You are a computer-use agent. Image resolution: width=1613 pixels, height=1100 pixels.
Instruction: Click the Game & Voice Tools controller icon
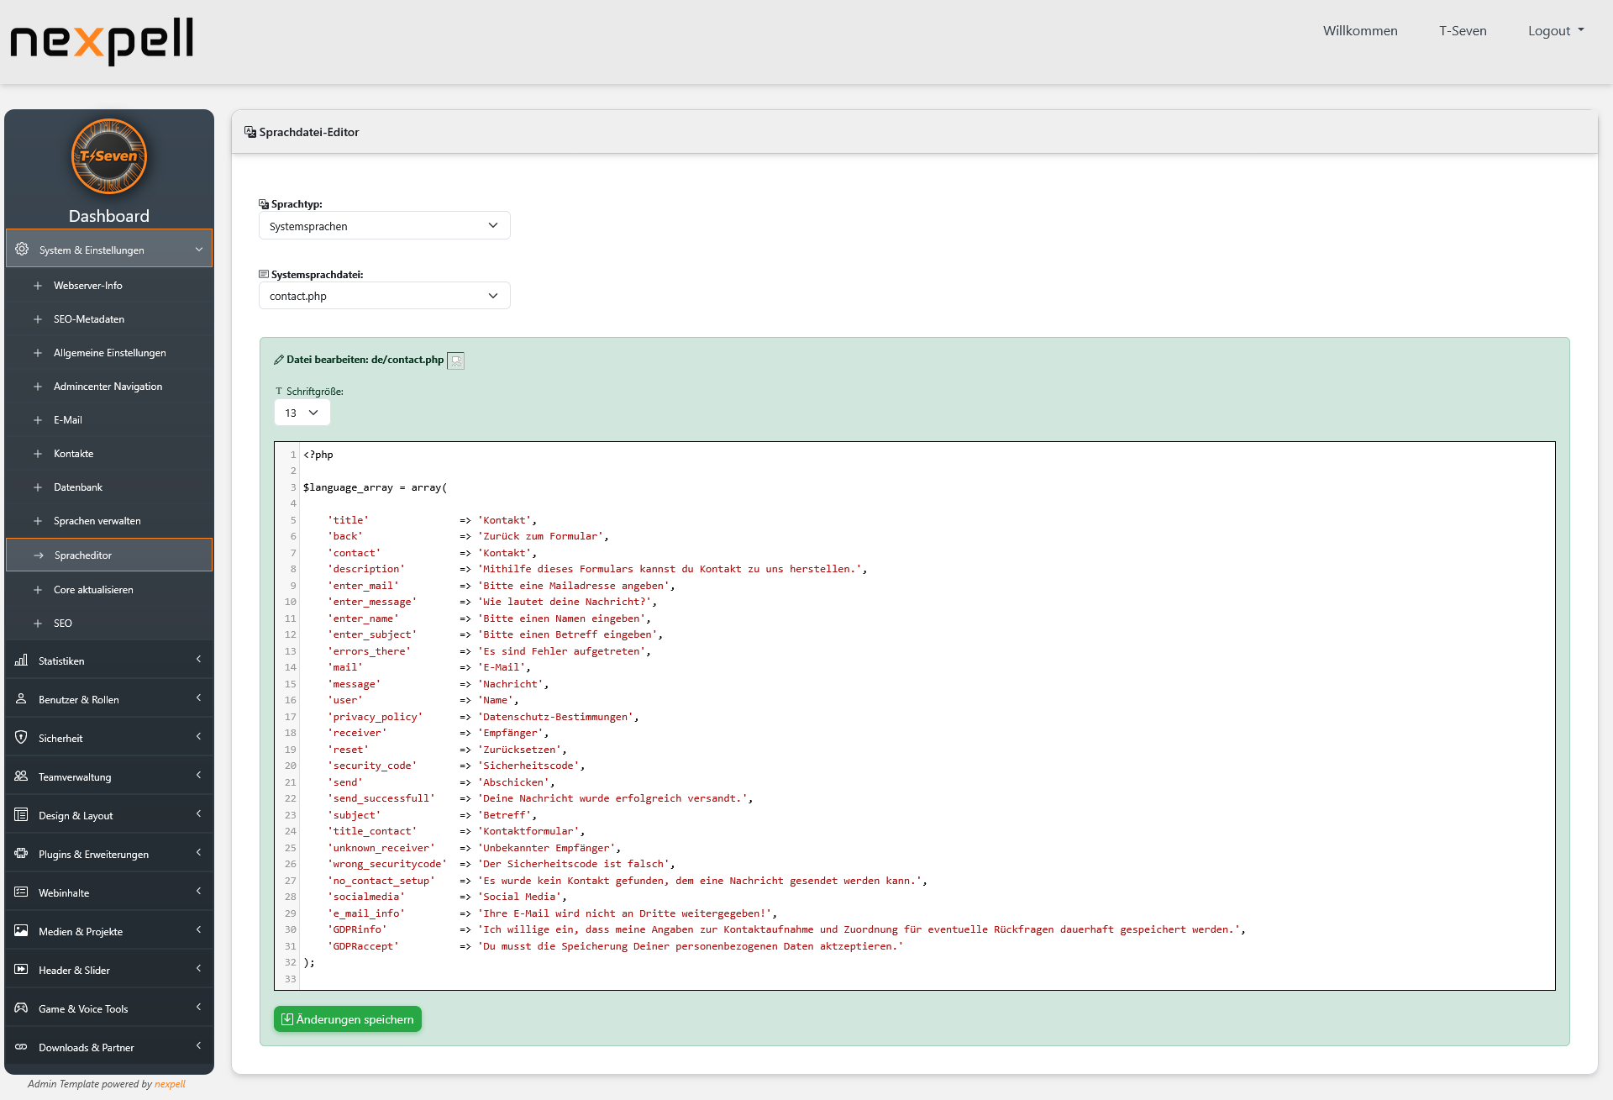click(x=21, y=1008)
